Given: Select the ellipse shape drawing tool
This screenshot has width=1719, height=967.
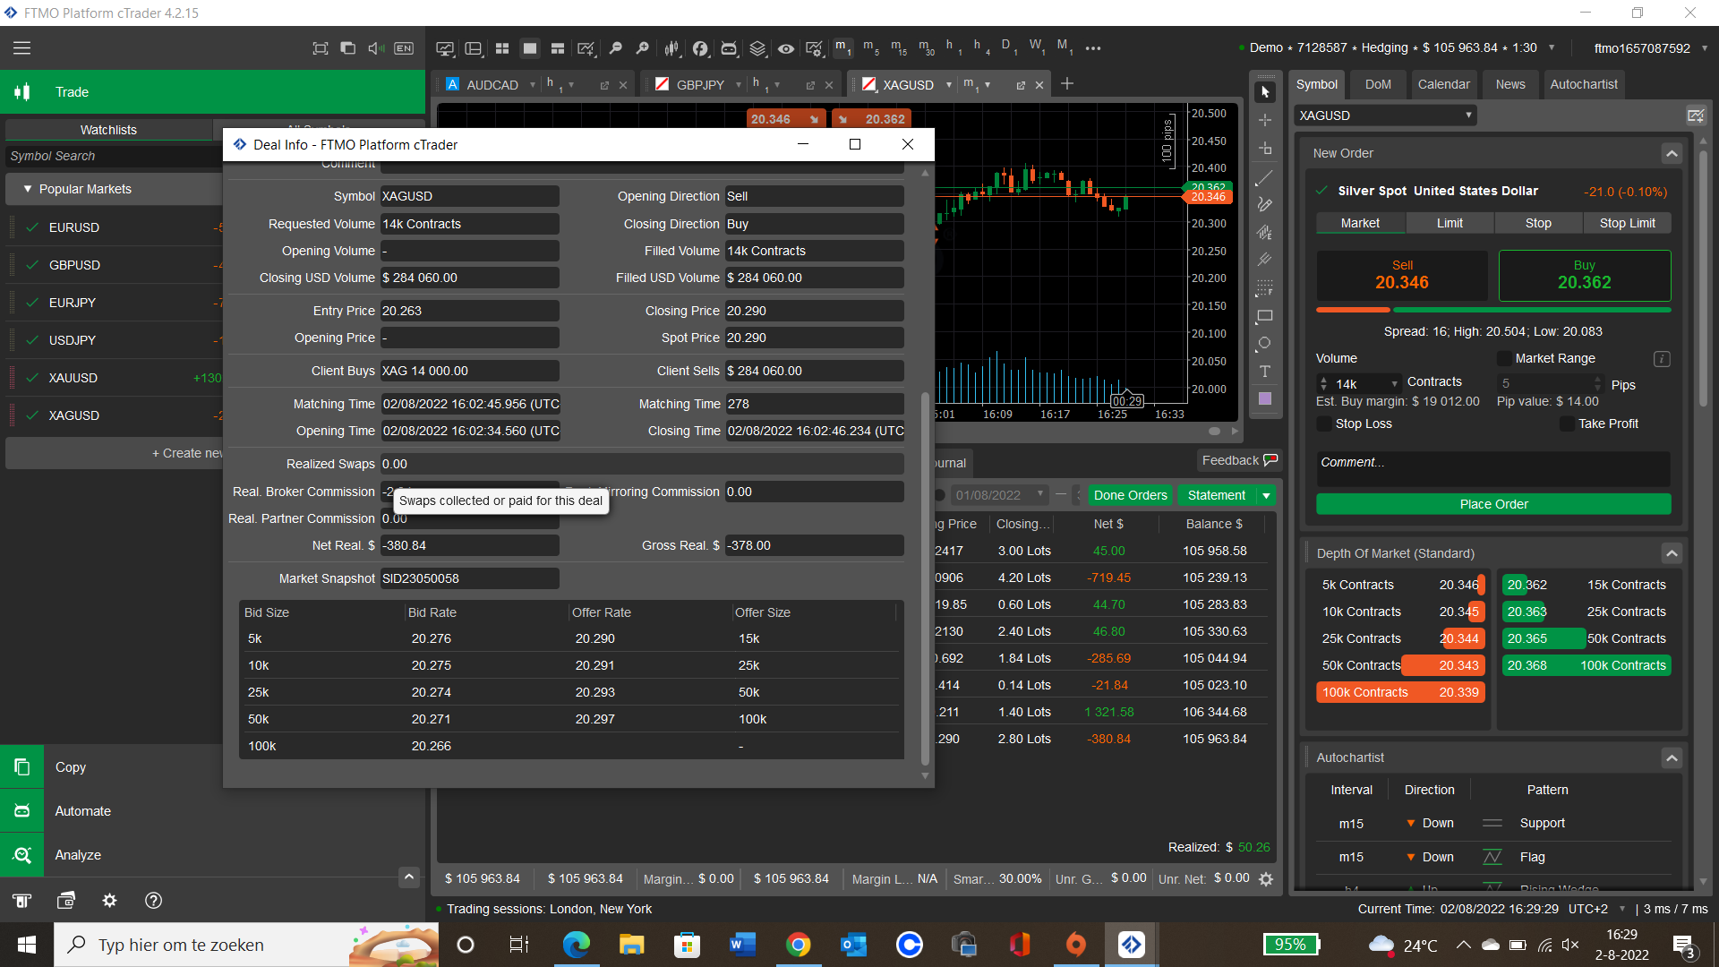Looking at the screenshot, I should pyautogui.click(x=1265, y=344).
